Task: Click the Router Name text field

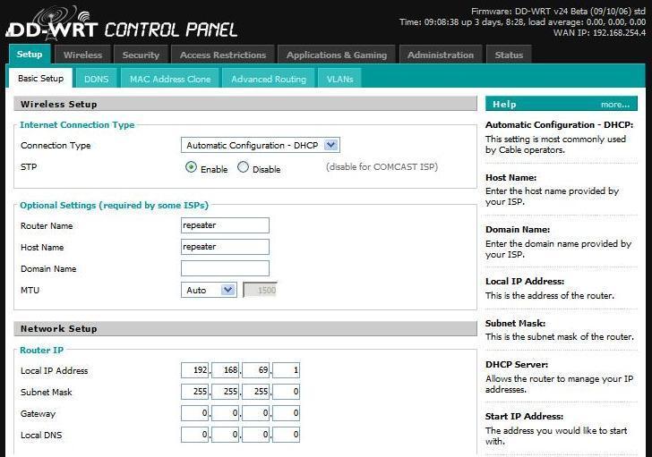Action: click(x=225, y=225)
